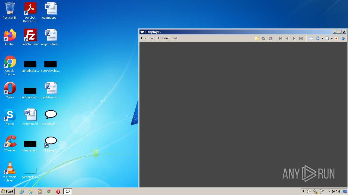The width and height of the screenshot is (348, 195).
Task: Select the CDisplayEx shortcut on desktop
Action: (x=51, y=144)
